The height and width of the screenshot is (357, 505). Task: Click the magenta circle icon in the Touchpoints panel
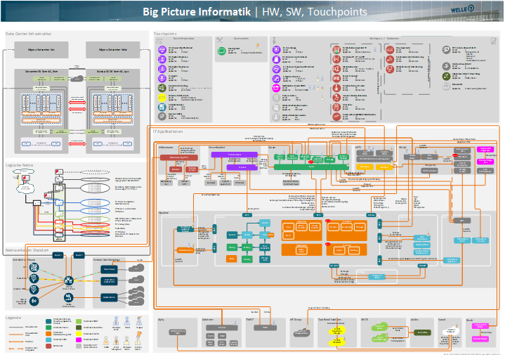[276, 86]
